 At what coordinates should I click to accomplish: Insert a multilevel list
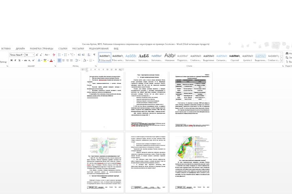[x=72, y=55]
